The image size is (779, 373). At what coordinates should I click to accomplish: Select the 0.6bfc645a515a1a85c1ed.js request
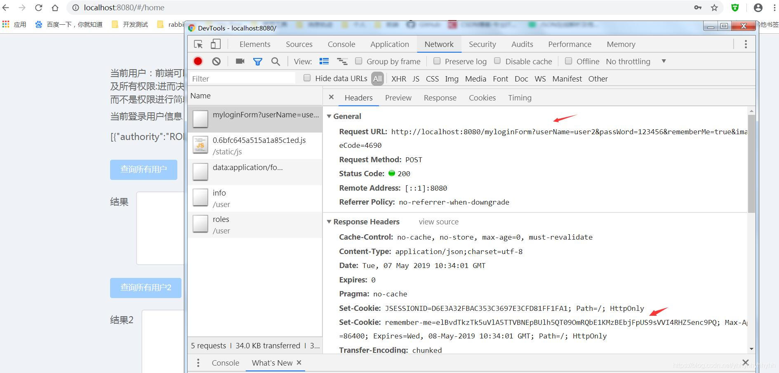[x=255, y=146]
